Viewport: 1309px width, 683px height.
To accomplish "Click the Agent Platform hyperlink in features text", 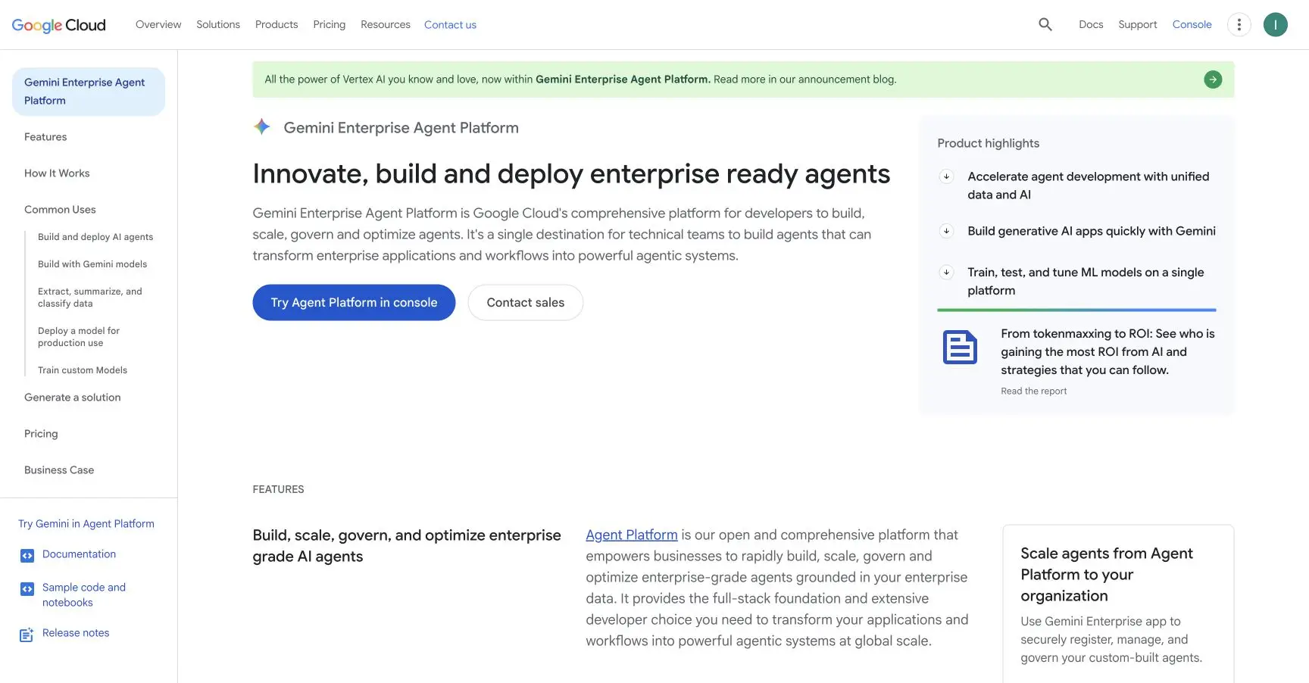I will point(632,535).
